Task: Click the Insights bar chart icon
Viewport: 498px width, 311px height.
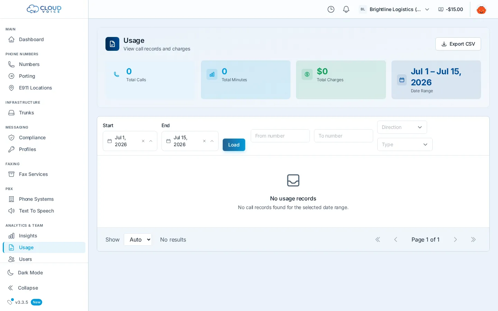Action: 11,236
